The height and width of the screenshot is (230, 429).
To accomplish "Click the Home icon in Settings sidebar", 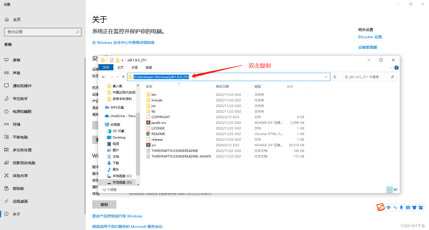I will [7, 20].
